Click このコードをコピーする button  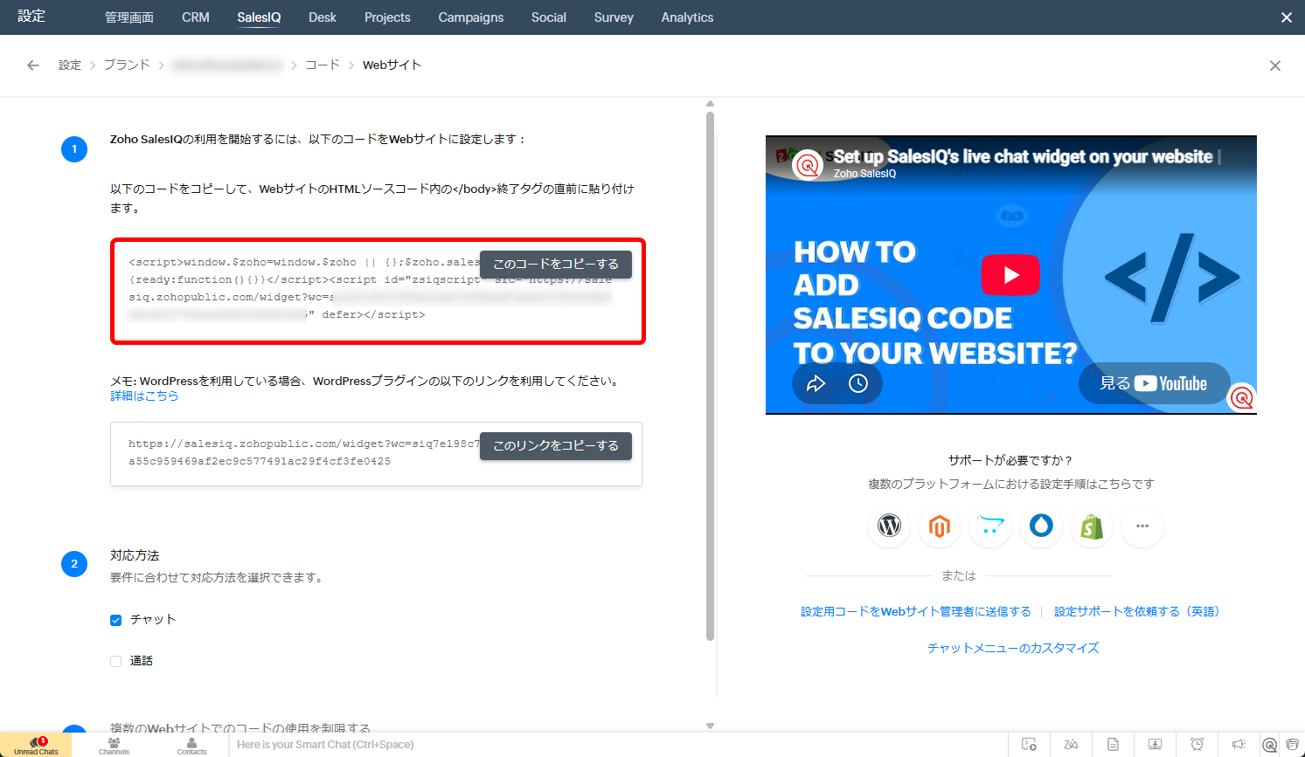pyautogui.click(x=556, y=264)
